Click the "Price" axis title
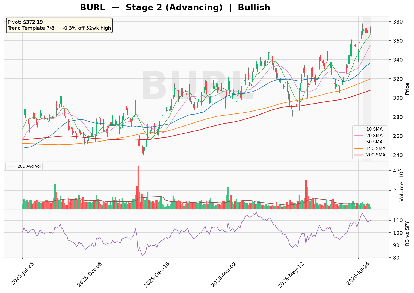414x293 pixels. click(x=407, y=89)
